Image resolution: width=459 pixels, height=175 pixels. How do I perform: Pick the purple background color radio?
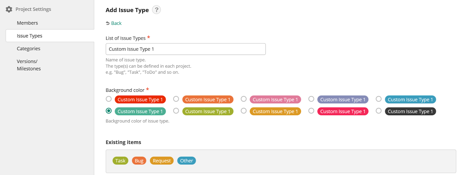coord(311,99)
